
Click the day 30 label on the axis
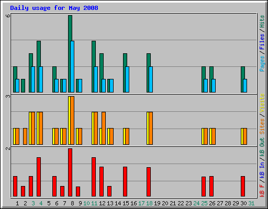pyautogui.click(x=243, y=203)
